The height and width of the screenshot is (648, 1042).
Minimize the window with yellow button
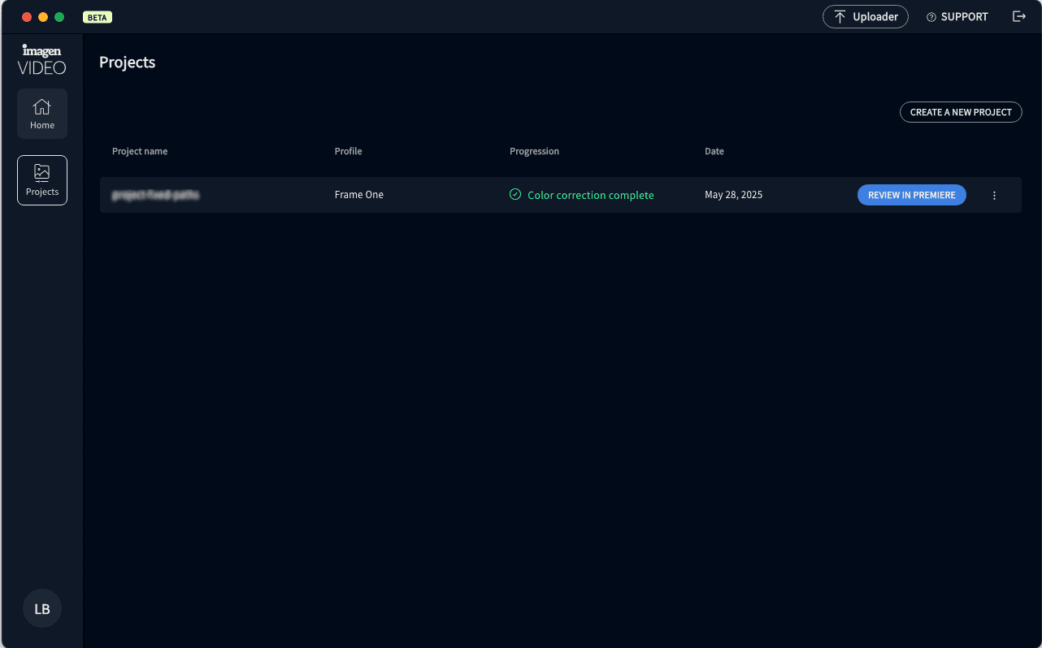click(x=43, y=17)
